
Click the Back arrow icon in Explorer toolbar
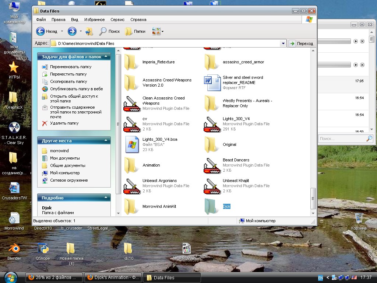40,31
